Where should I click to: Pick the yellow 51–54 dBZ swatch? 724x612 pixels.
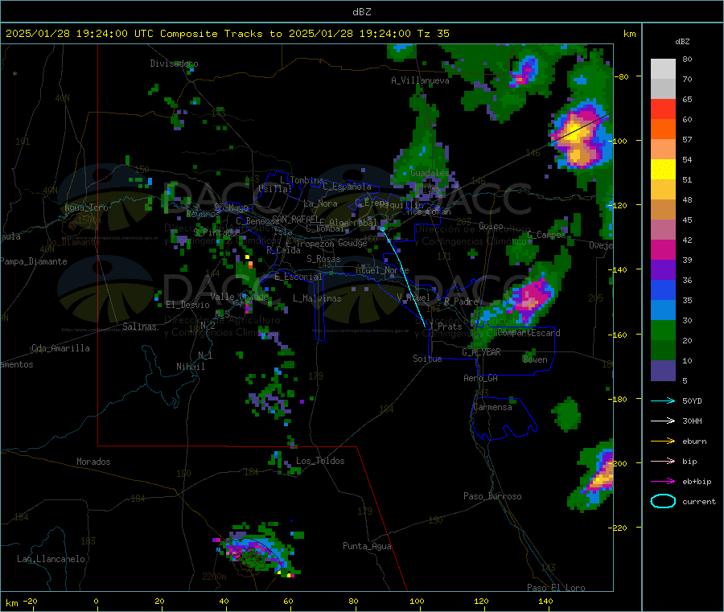click(663, 170)
